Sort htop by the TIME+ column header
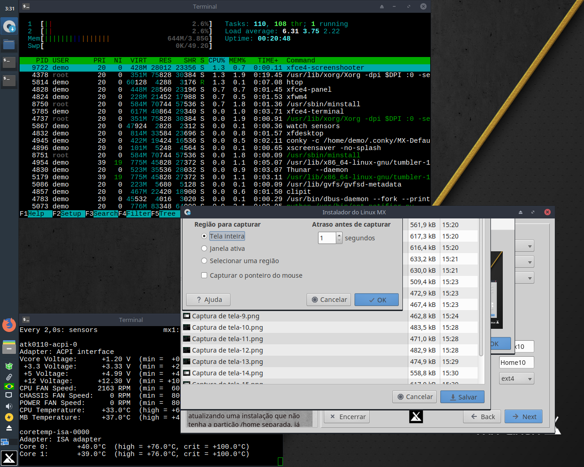 point(268,60)
